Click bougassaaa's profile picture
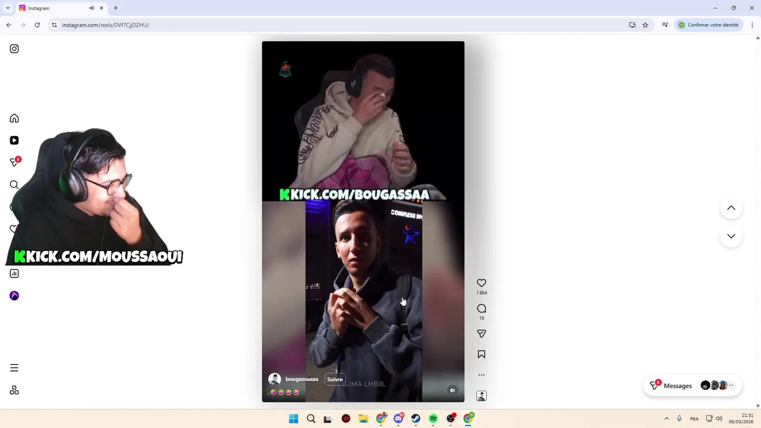 275,379
